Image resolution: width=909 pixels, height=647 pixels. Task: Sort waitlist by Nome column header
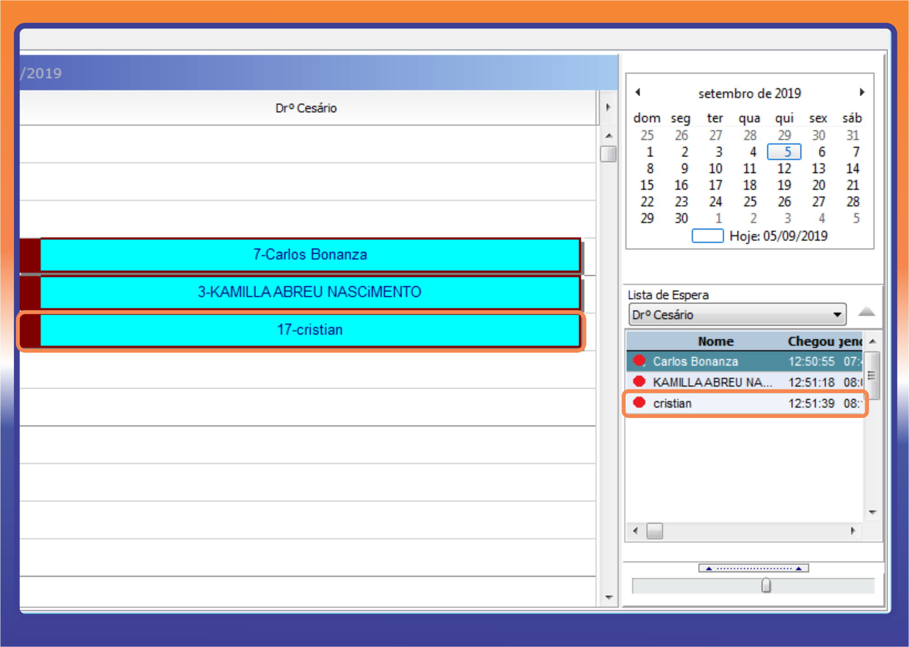[716, 341]
